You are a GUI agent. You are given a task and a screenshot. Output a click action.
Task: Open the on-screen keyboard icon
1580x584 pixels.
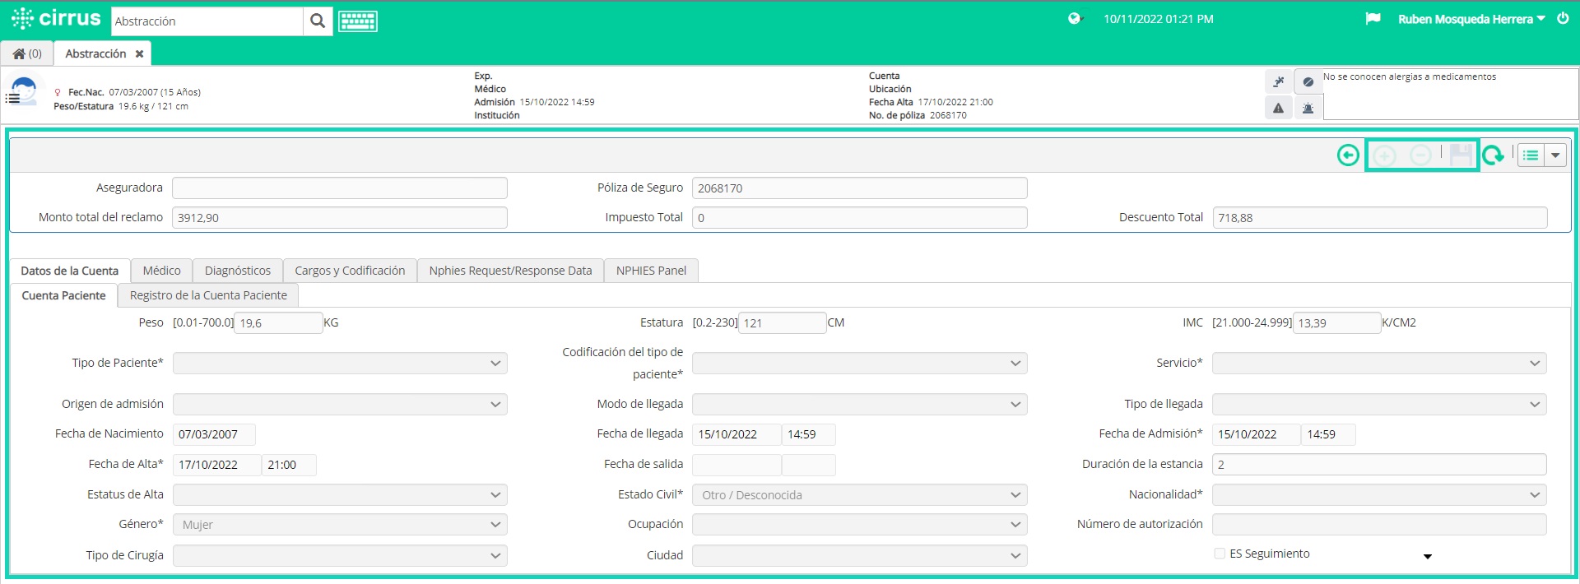point(358,21)
